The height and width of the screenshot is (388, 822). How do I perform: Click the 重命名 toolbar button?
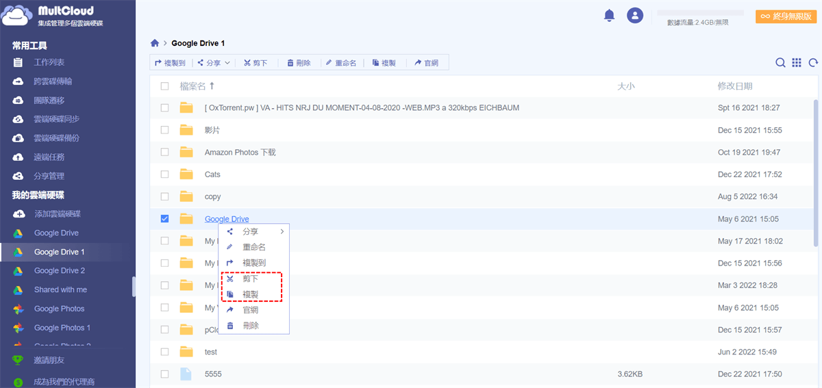tap(341, 63)
